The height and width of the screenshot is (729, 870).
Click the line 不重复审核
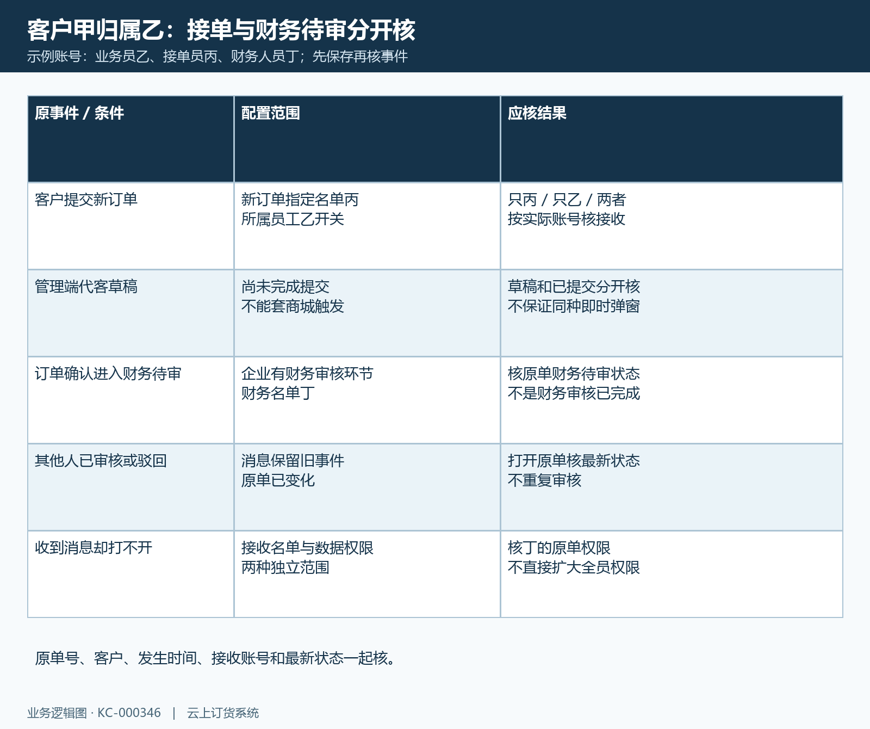click(545, 480)
